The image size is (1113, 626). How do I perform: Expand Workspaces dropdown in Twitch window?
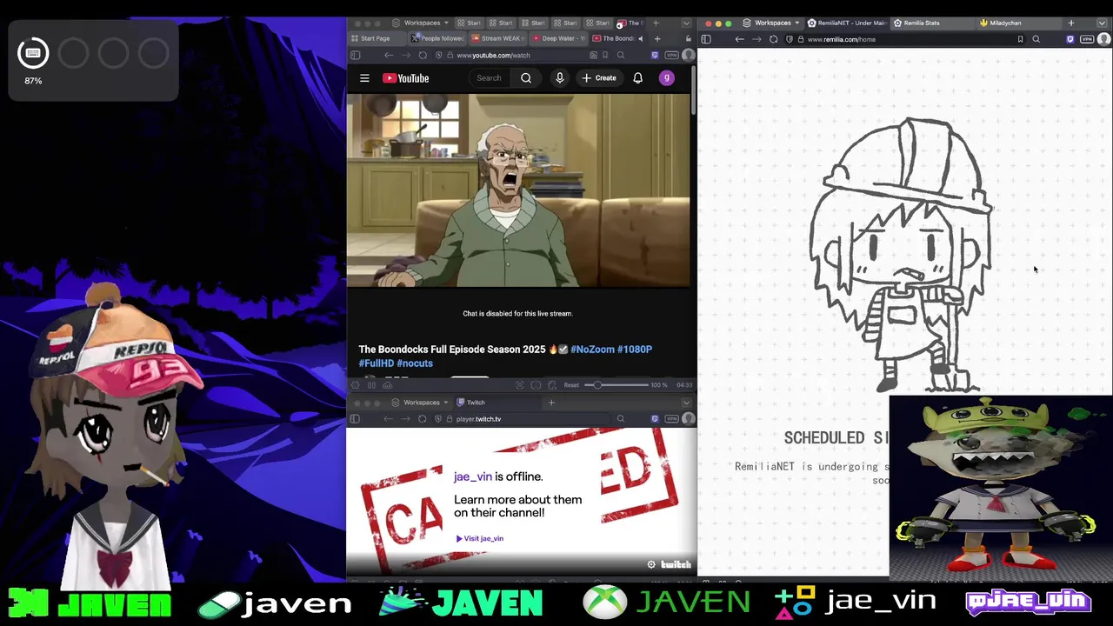421,403
